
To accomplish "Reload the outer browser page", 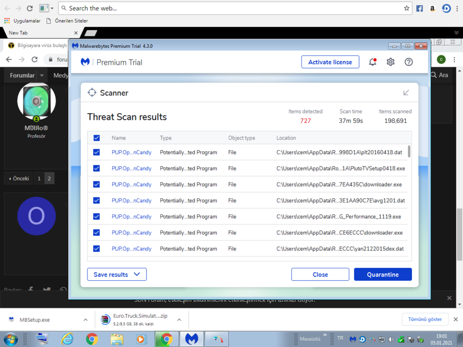I will tap(29, 8).
